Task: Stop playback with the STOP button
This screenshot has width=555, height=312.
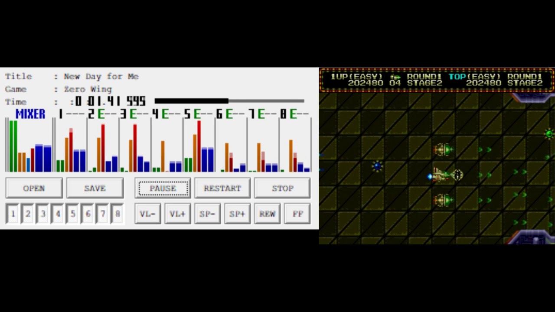Action: [282, 188]
